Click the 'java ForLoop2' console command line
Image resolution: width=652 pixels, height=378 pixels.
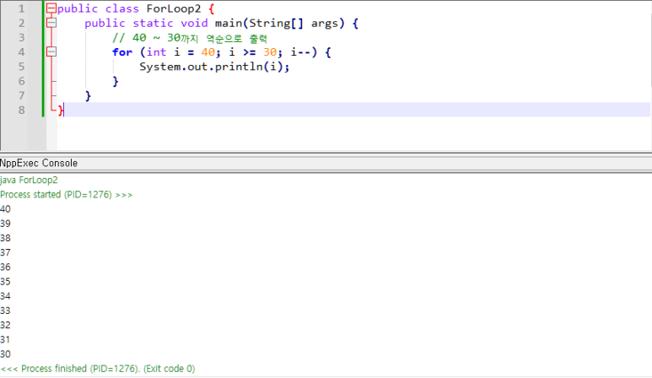[x=30, y=180]
